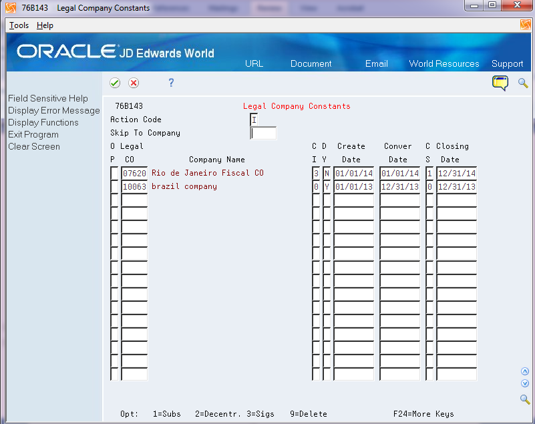This screenshot has height=424, width=535.
Task: Click Legal CO field 10063
Action: 134,186
